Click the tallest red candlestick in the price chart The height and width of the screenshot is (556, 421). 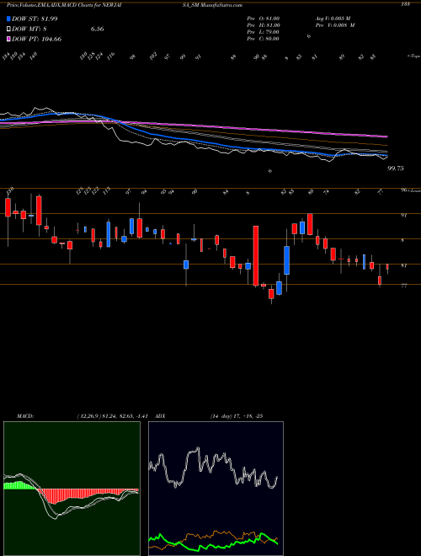click(255, 255)
